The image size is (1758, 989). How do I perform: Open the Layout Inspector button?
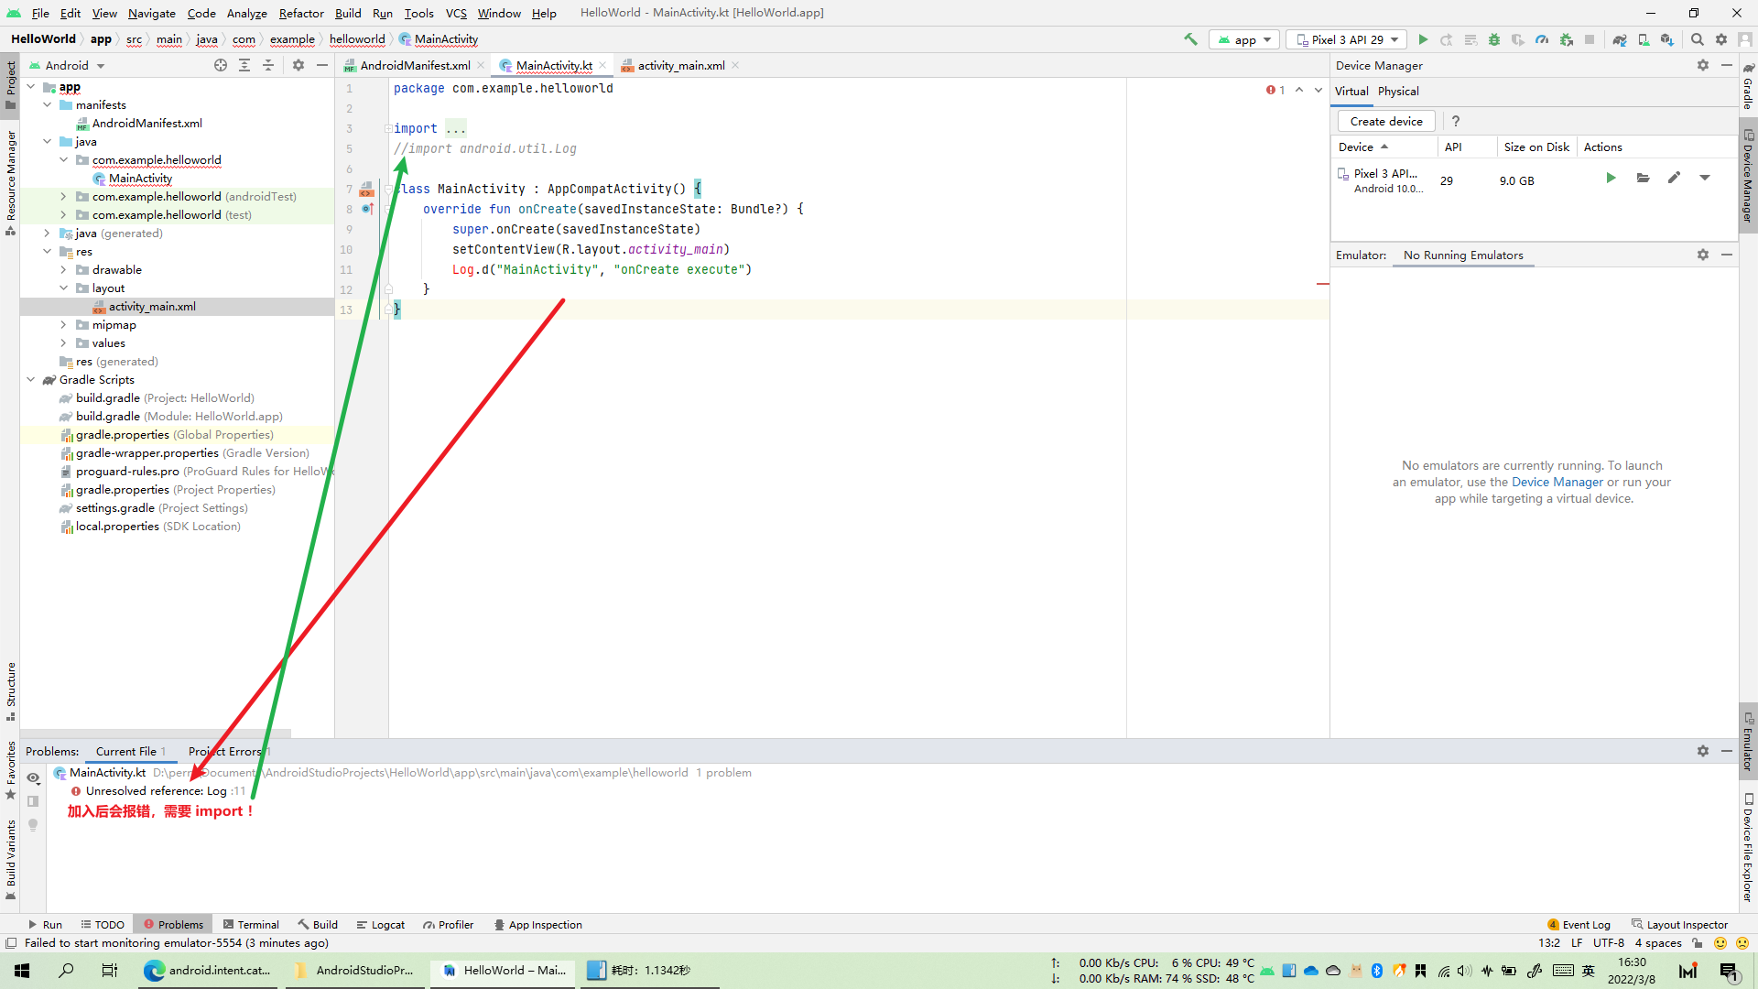[1679, 924]
